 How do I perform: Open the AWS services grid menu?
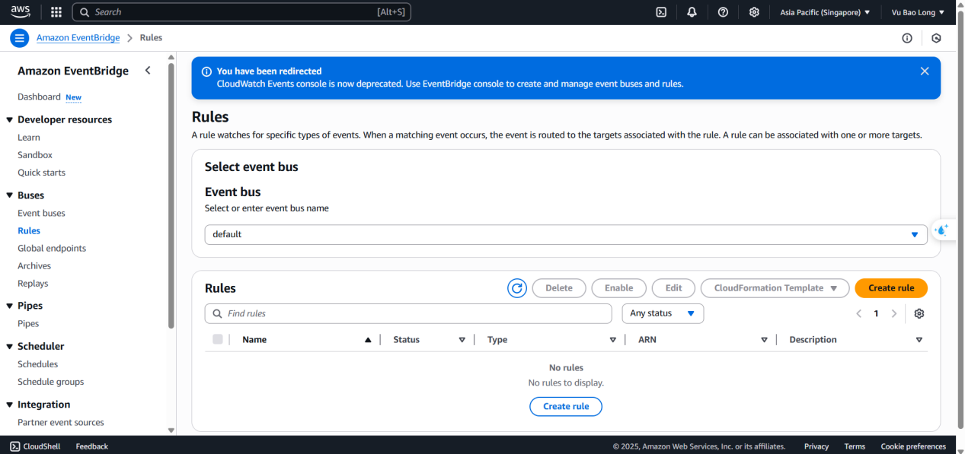56,12
